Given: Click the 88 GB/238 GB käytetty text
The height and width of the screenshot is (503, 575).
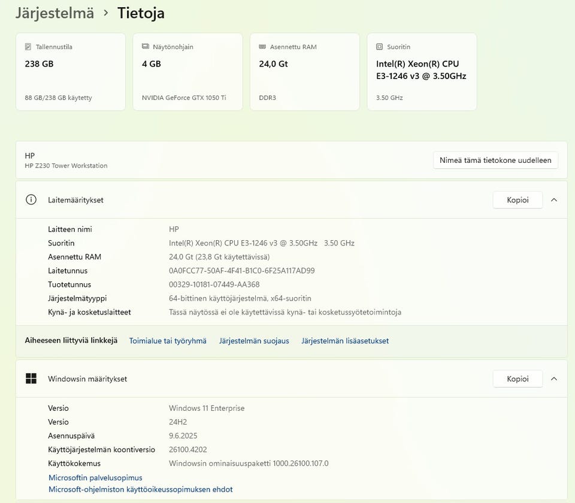Looking at the screenshot, I should [x=58, y=98].
